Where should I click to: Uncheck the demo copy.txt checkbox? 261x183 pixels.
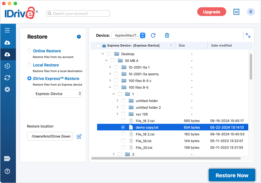coord(123,127)
